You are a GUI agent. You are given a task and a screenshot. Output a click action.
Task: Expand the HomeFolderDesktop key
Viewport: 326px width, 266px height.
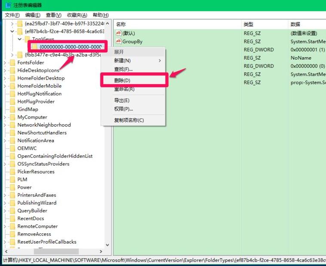pos(5,78)
